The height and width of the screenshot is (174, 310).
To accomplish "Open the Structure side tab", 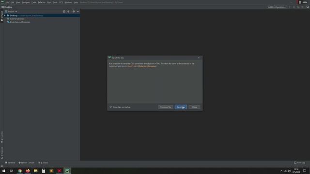I will 2,153.
